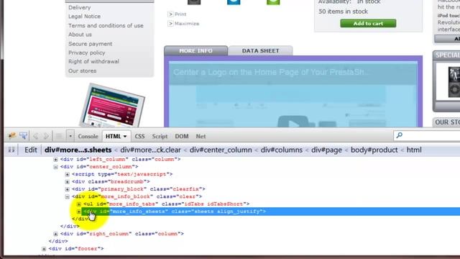Expand the breadcrumb div node
The image size is (460, 259).
click(x=67, y=182)
